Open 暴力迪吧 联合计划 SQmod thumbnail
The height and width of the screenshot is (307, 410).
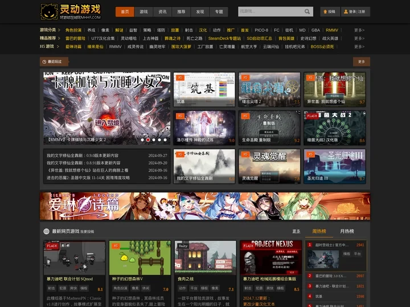coord(74,258)
